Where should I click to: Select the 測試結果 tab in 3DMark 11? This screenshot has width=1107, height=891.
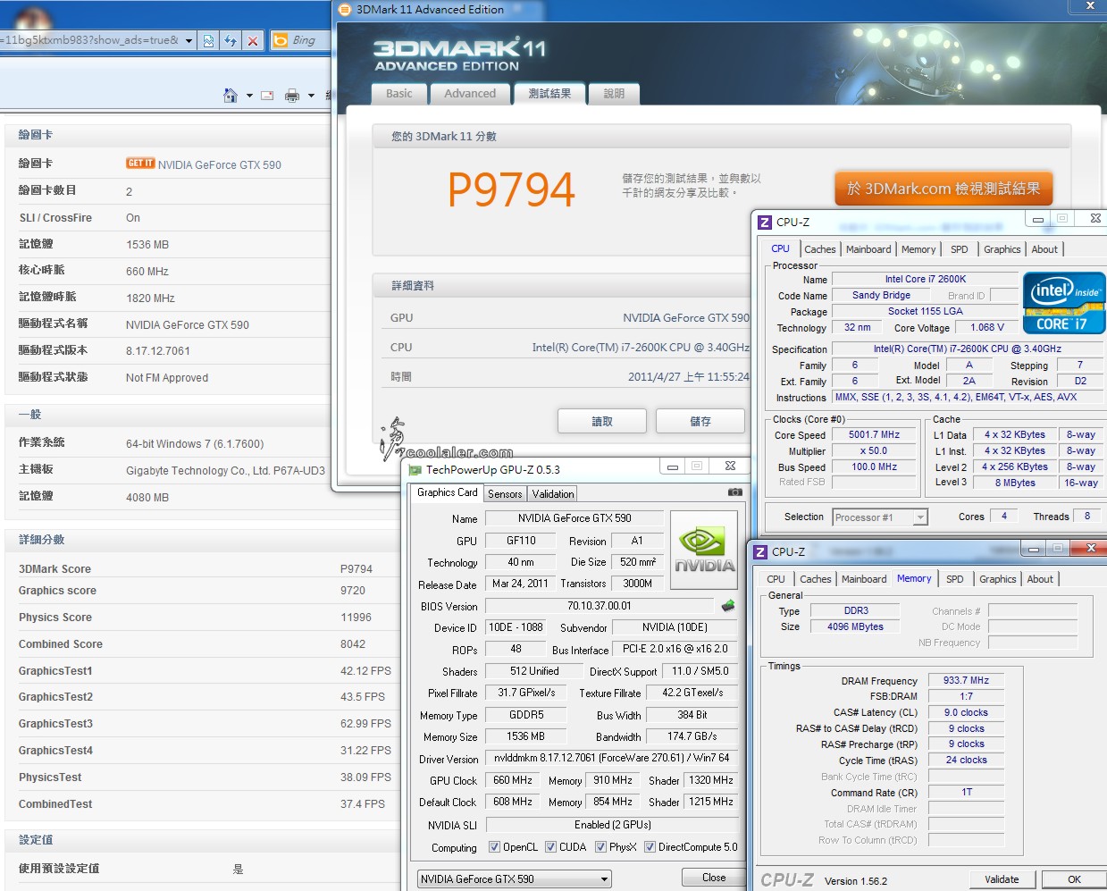(549, 94)
